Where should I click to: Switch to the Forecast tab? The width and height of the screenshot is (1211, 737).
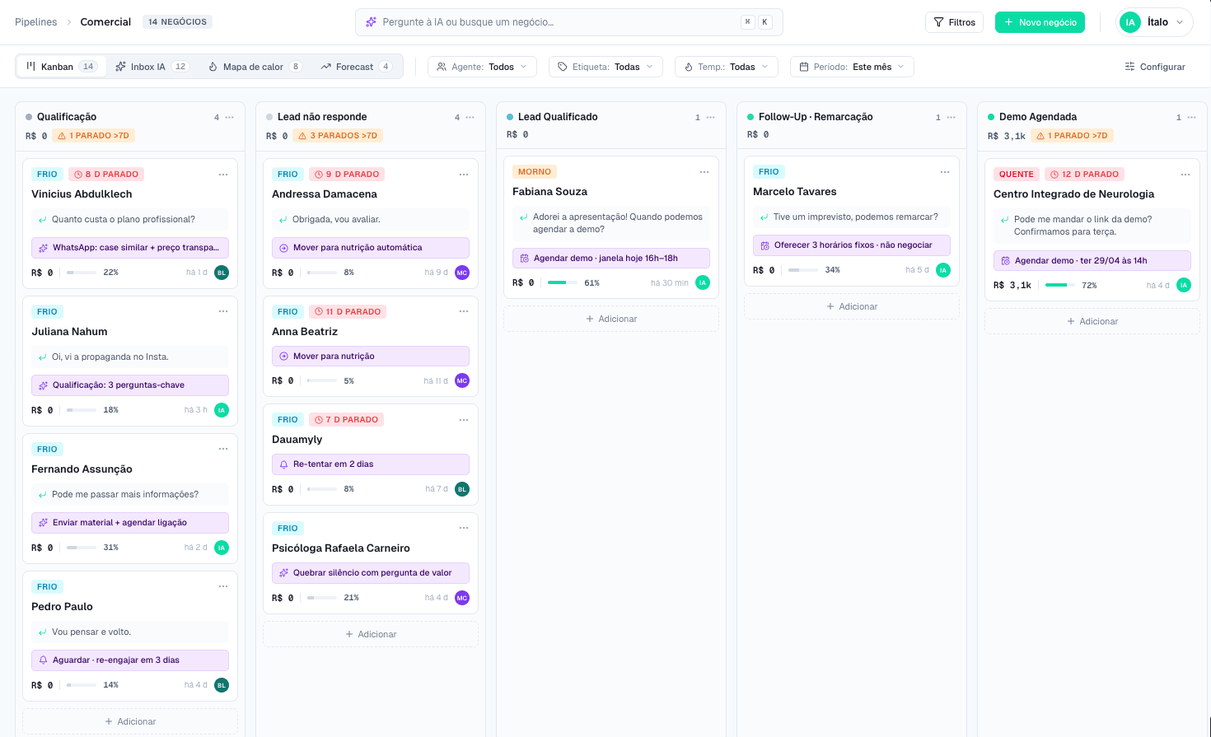(356, 67)
